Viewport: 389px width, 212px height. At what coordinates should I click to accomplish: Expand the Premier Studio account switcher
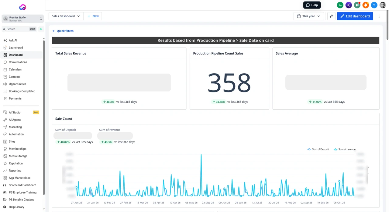click(22, 19)
